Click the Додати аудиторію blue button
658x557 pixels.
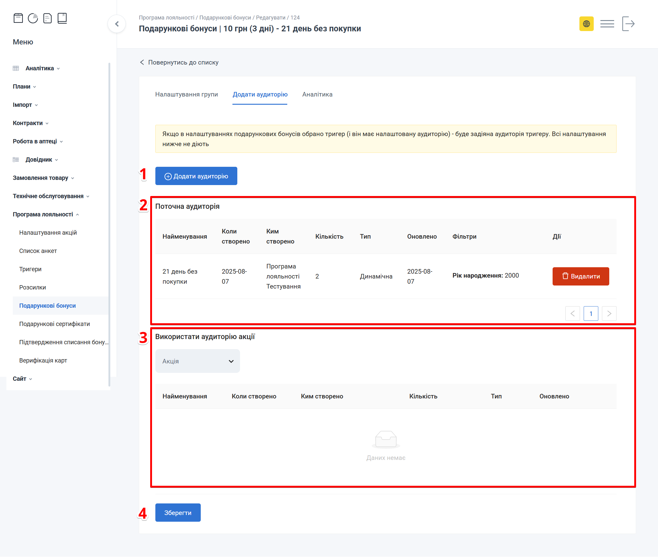[196, 176]
